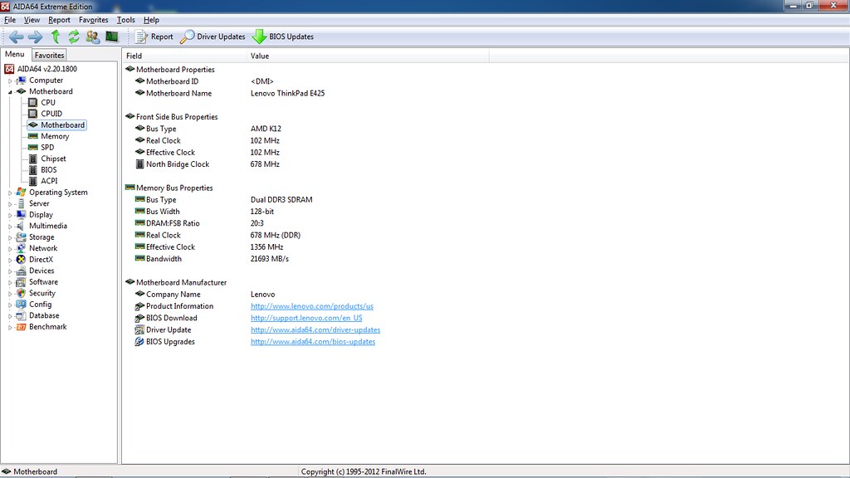The image size is (850, 478).
Task: Click the Storage tree icon
Action: pos(21,237)
